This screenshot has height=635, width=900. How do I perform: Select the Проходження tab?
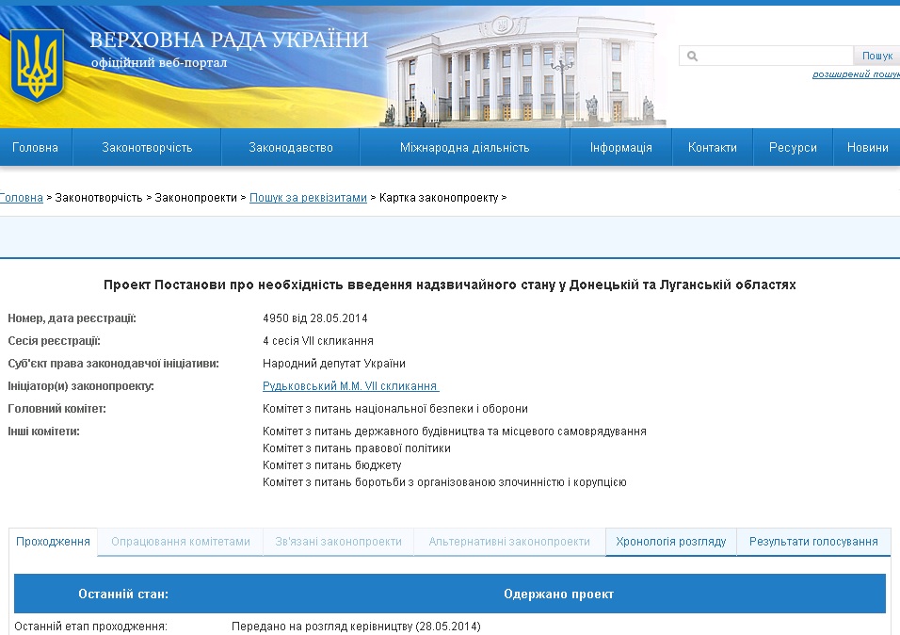53,542
